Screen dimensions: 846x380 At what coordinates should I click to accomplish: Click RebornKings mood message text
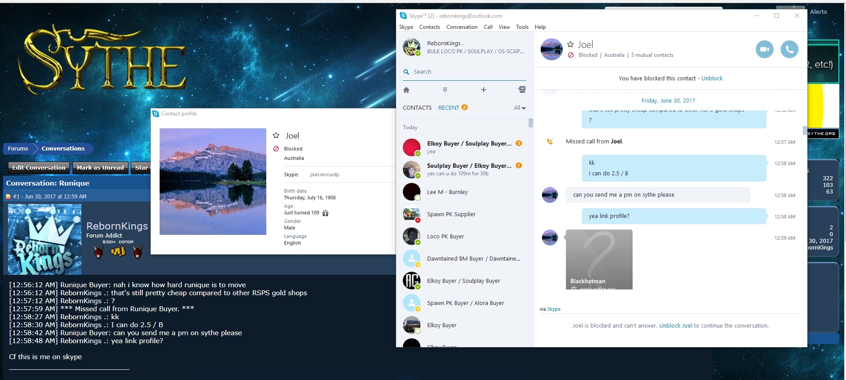(475, 51)
